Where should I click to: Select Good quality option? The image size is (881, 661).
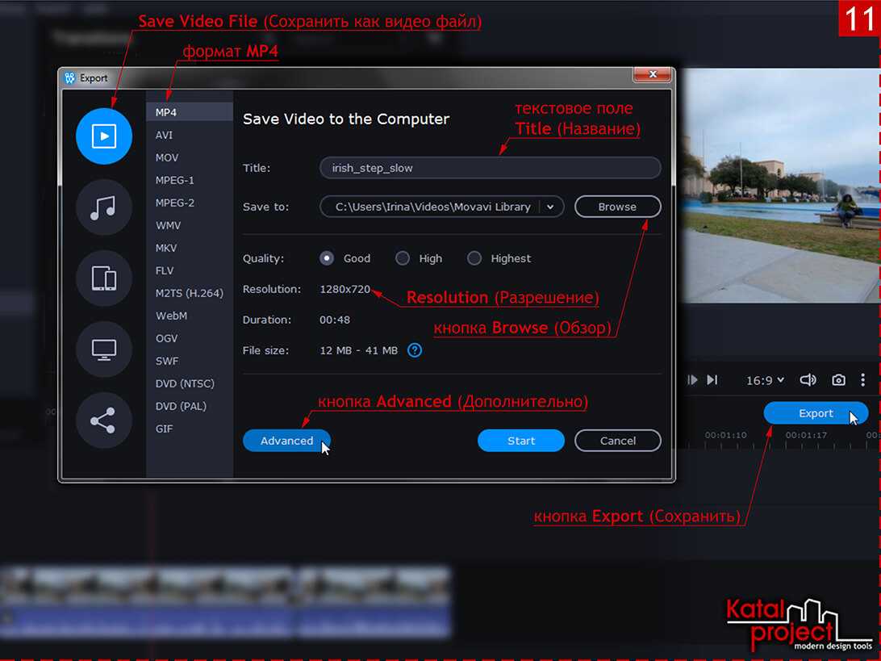(x=327, y=258)
